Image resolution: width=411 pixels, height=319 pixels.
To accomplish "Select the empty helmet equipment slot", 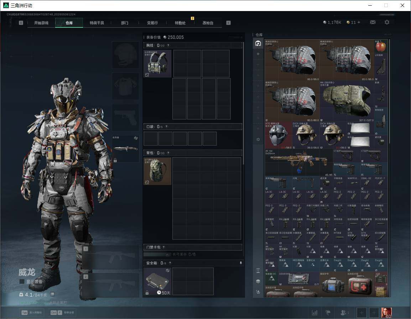I will 126,55.
